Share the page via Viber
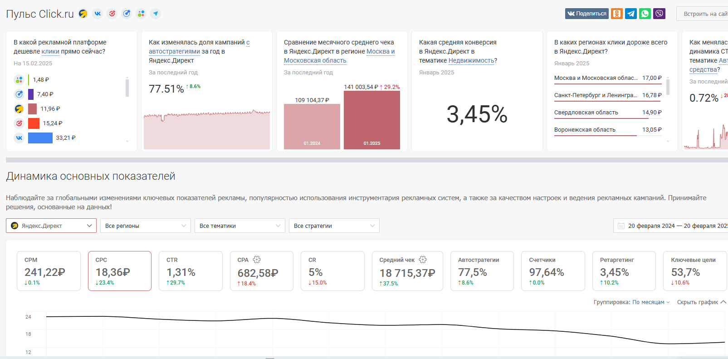 tap(659, 14)
